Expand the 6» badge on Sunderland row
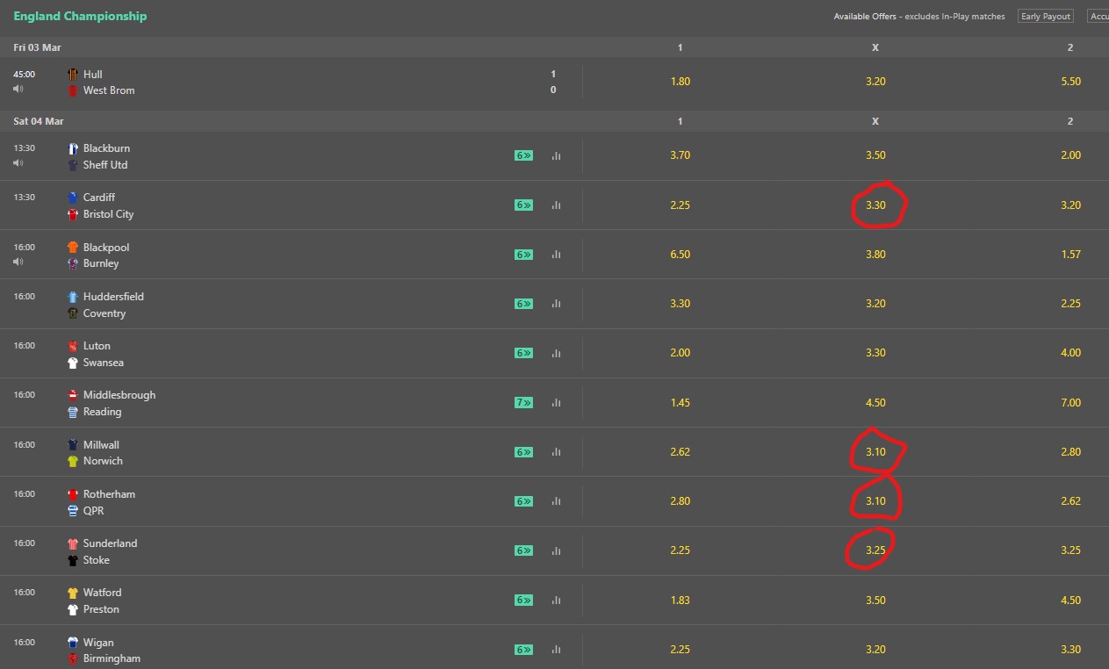The width and height of the screenshot is (1109, 669). coord(523,550)
